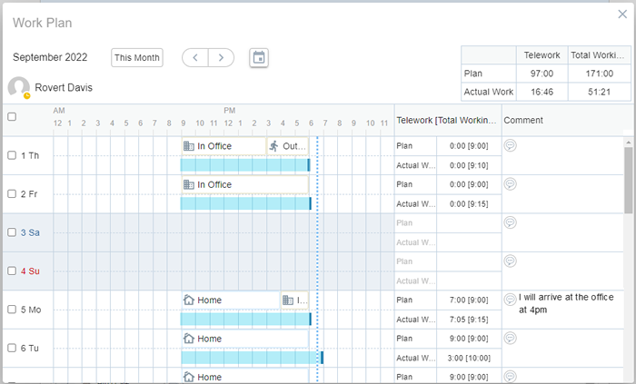Viewport: 636px width, 384px height.
Task: Click actual work bar for 2 Fr
Action: (x=246, y=203)
